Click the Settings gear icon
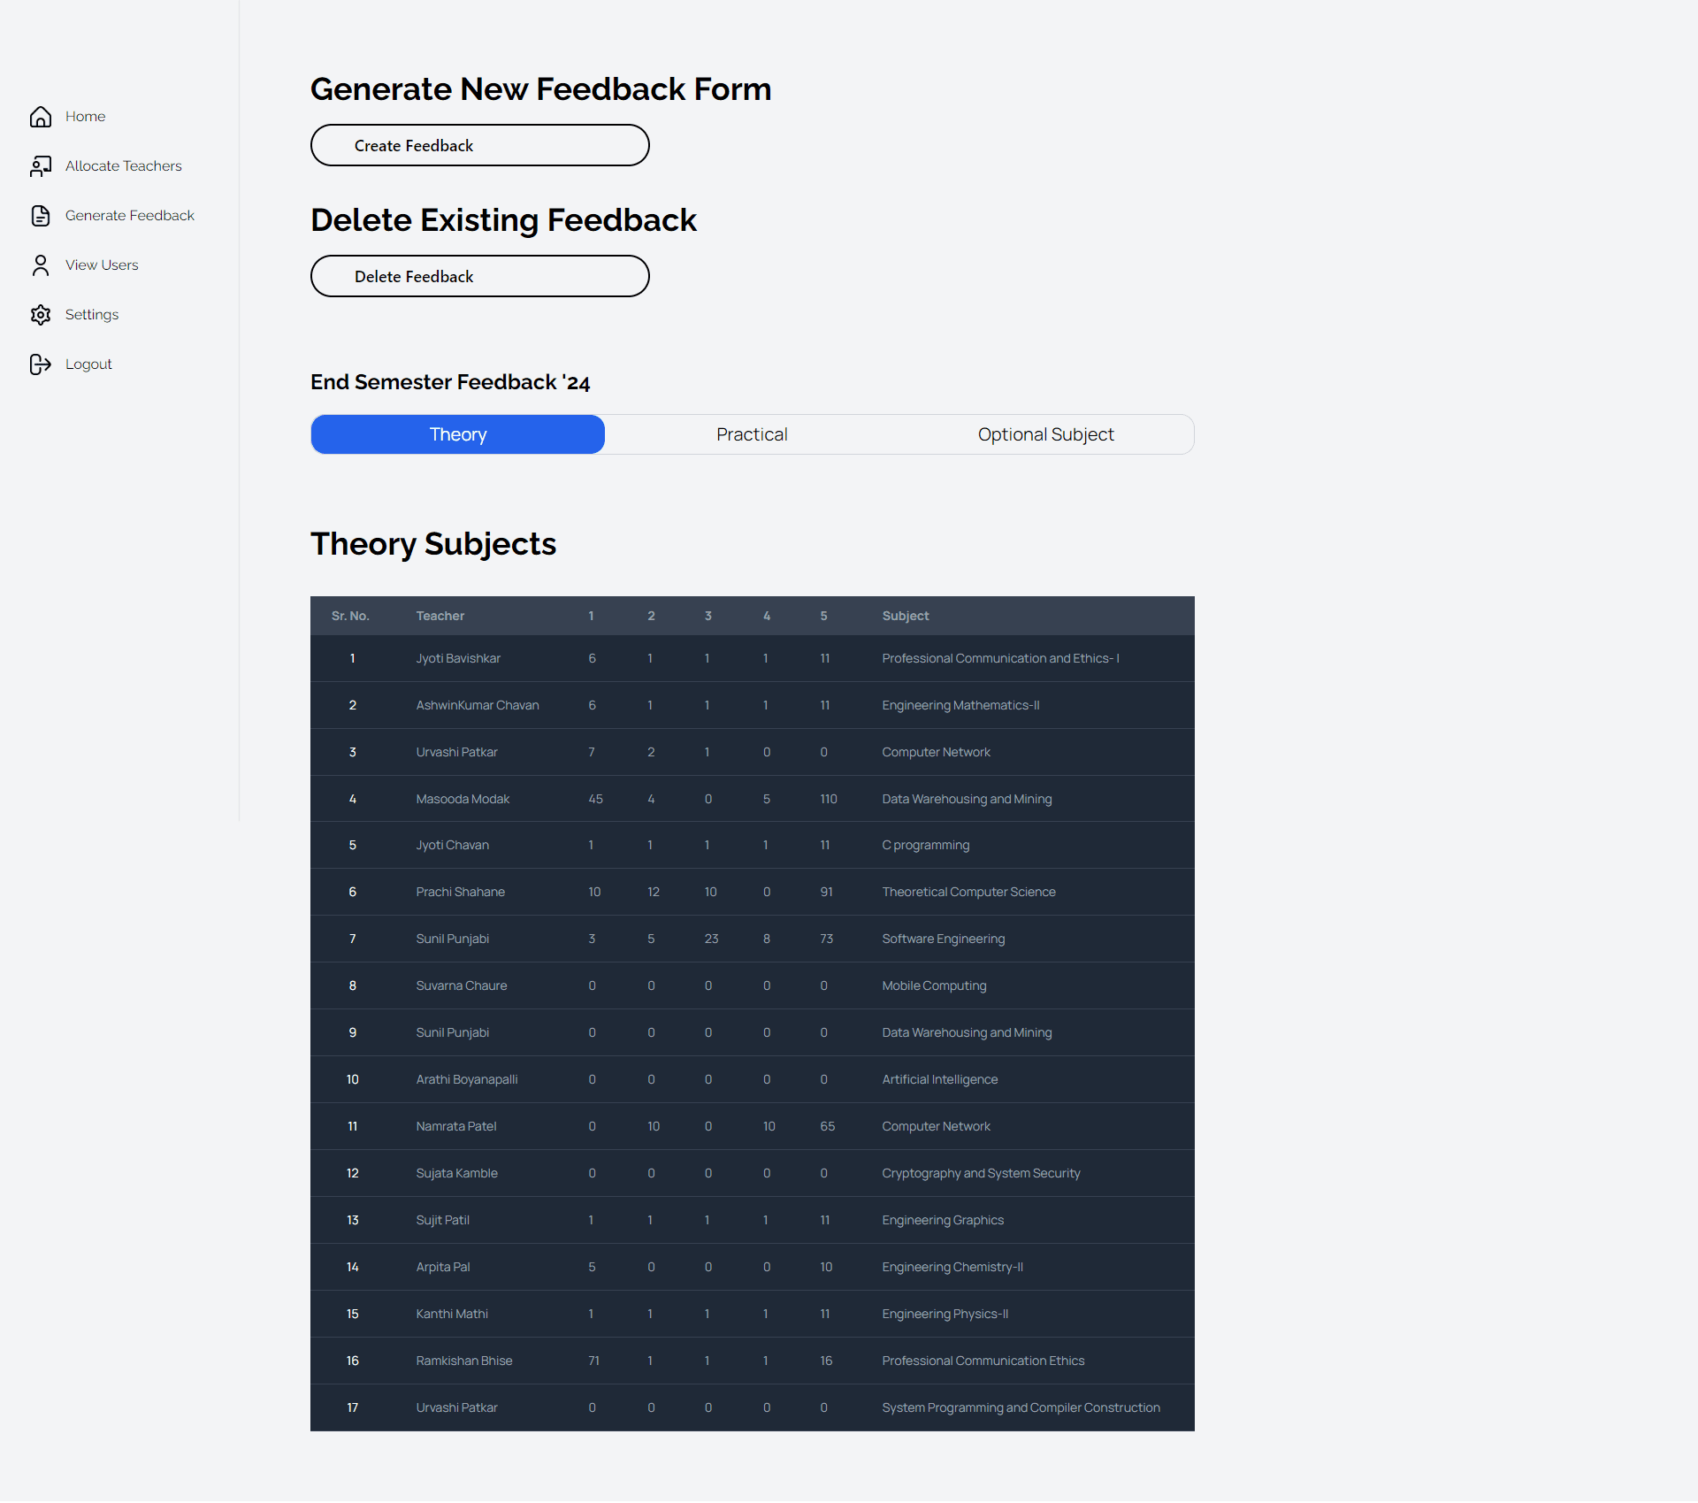 (x=41, y=315)
